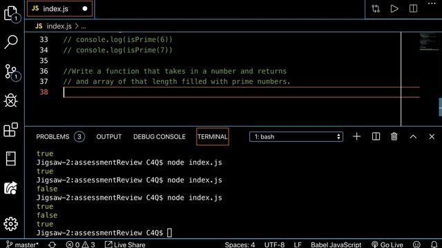Image resolution: width=442 pixels, height=248 pixels.
Task: Open the Explorer view in activity bar
Action: 11,14
